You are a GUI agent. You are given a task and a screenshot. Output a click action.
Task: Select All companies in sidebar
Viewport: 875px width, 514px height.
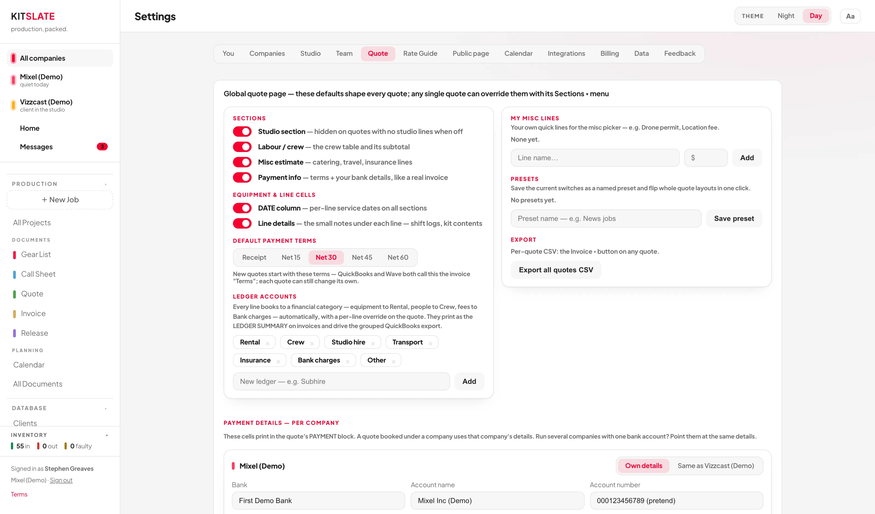pos(60,58)
